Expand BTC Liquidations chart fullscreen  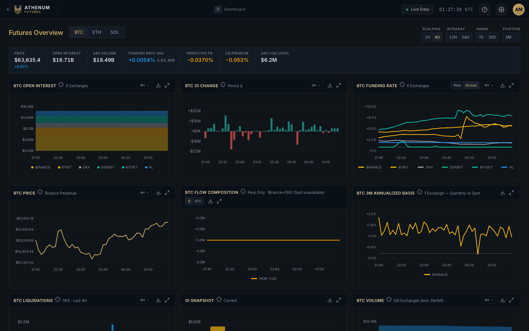coord(167,300)
